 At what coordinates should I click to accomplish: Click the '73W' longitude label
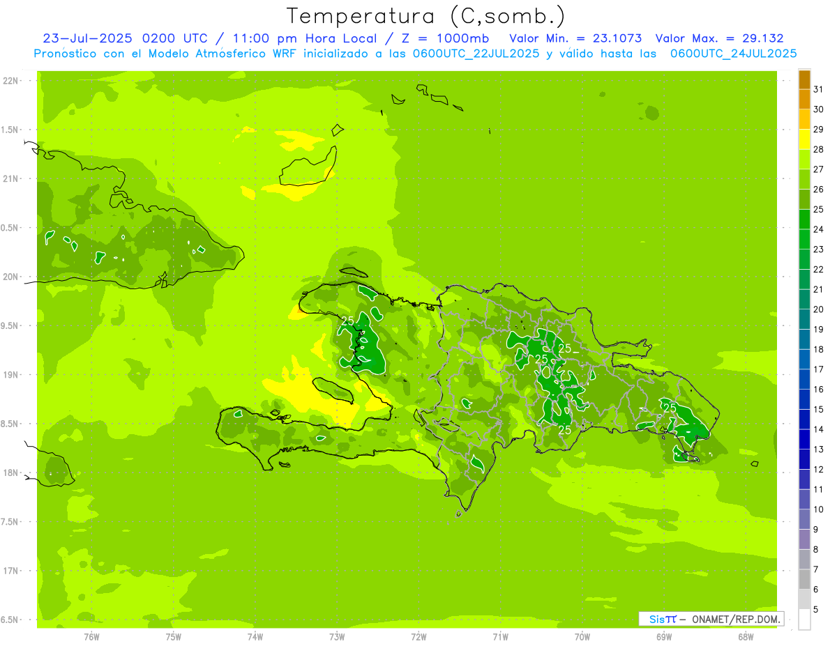[337, 636]
